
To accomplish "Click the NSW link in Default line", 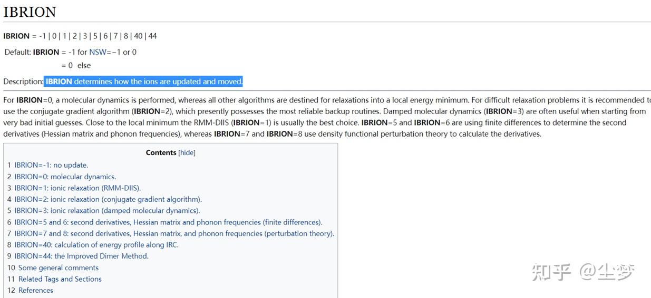I will pos(98,52).
